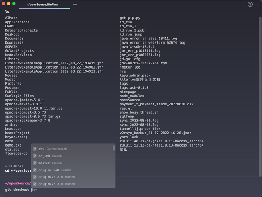Open the help question mark icon
Screen dimensions: 262x197
point(250,4)
